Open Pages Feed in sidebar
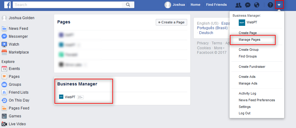This screenshot has height=128, width=296. (19, 109)
